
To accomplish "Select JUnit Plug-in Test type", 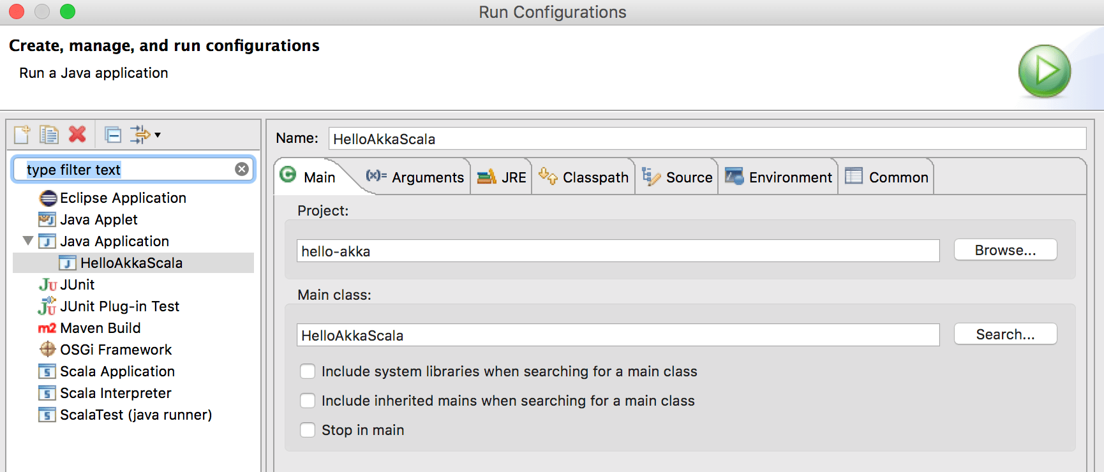I will click(119, 306).
